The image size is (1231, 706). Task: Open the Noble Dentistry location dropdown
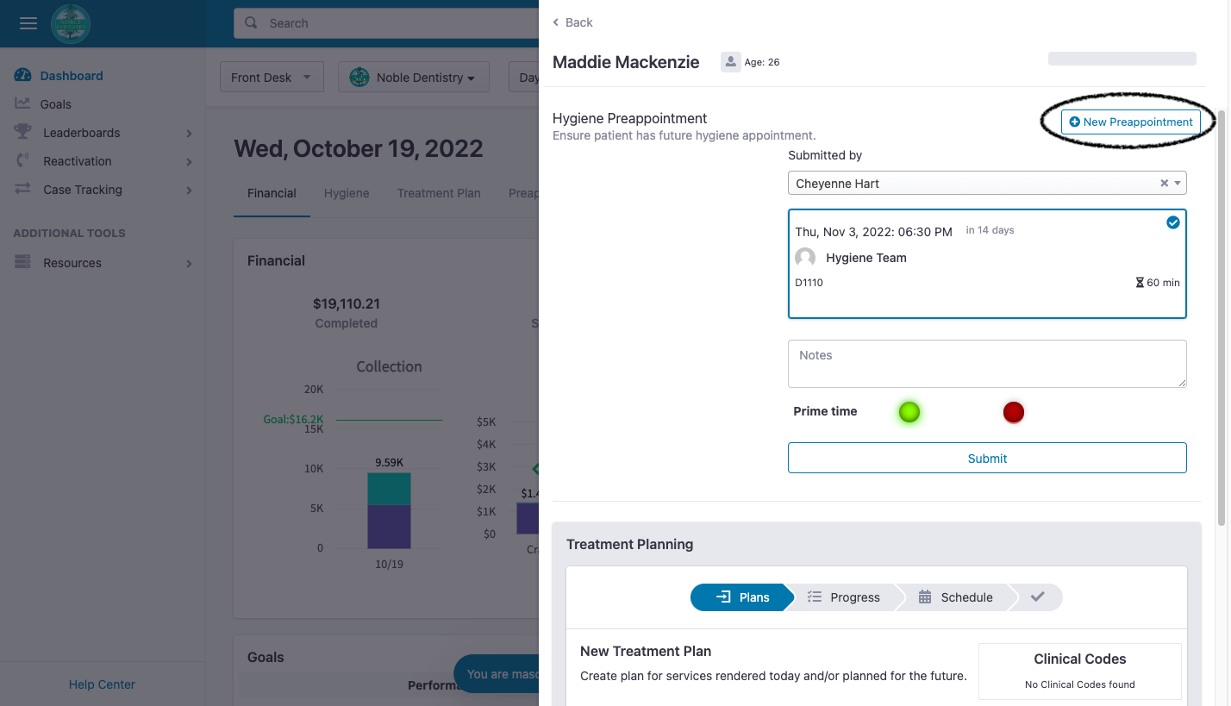tap(414, 77)
